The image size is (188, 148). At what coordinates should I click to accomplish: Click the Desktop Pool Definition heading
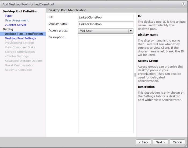pyautogui.click(x=20, y=11)
